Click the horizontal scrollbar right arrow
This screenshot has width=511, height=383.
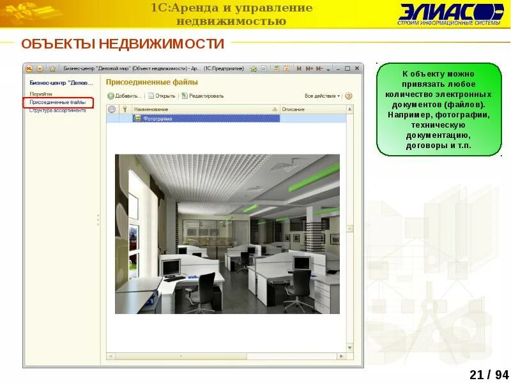click(341, 356)
